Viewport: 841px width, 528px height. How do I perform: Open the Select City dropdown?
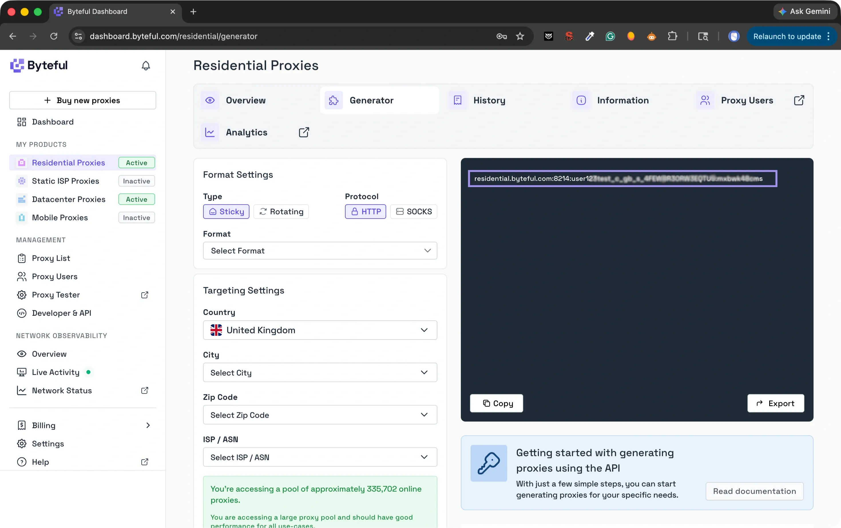(x=320, y=373)
